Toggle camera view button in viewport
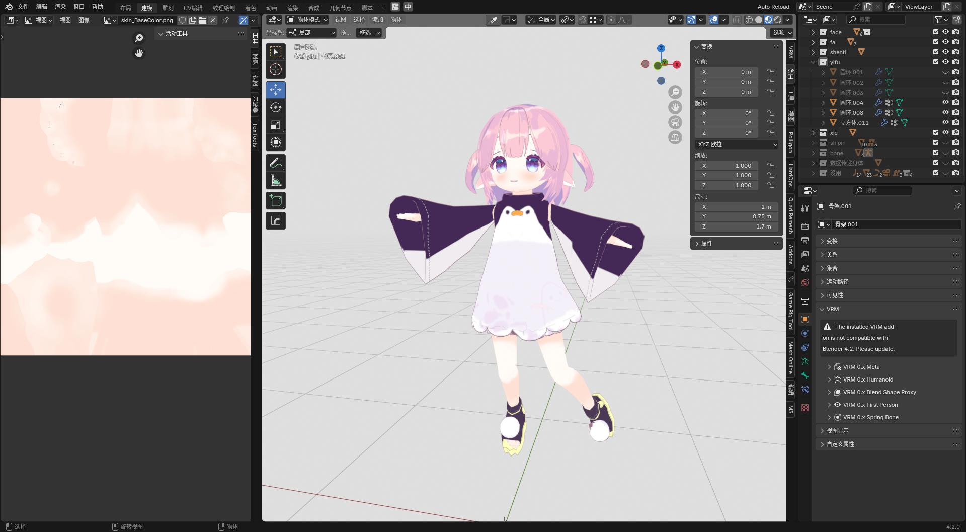Screen dimensions: 966x532 (675, 122)
